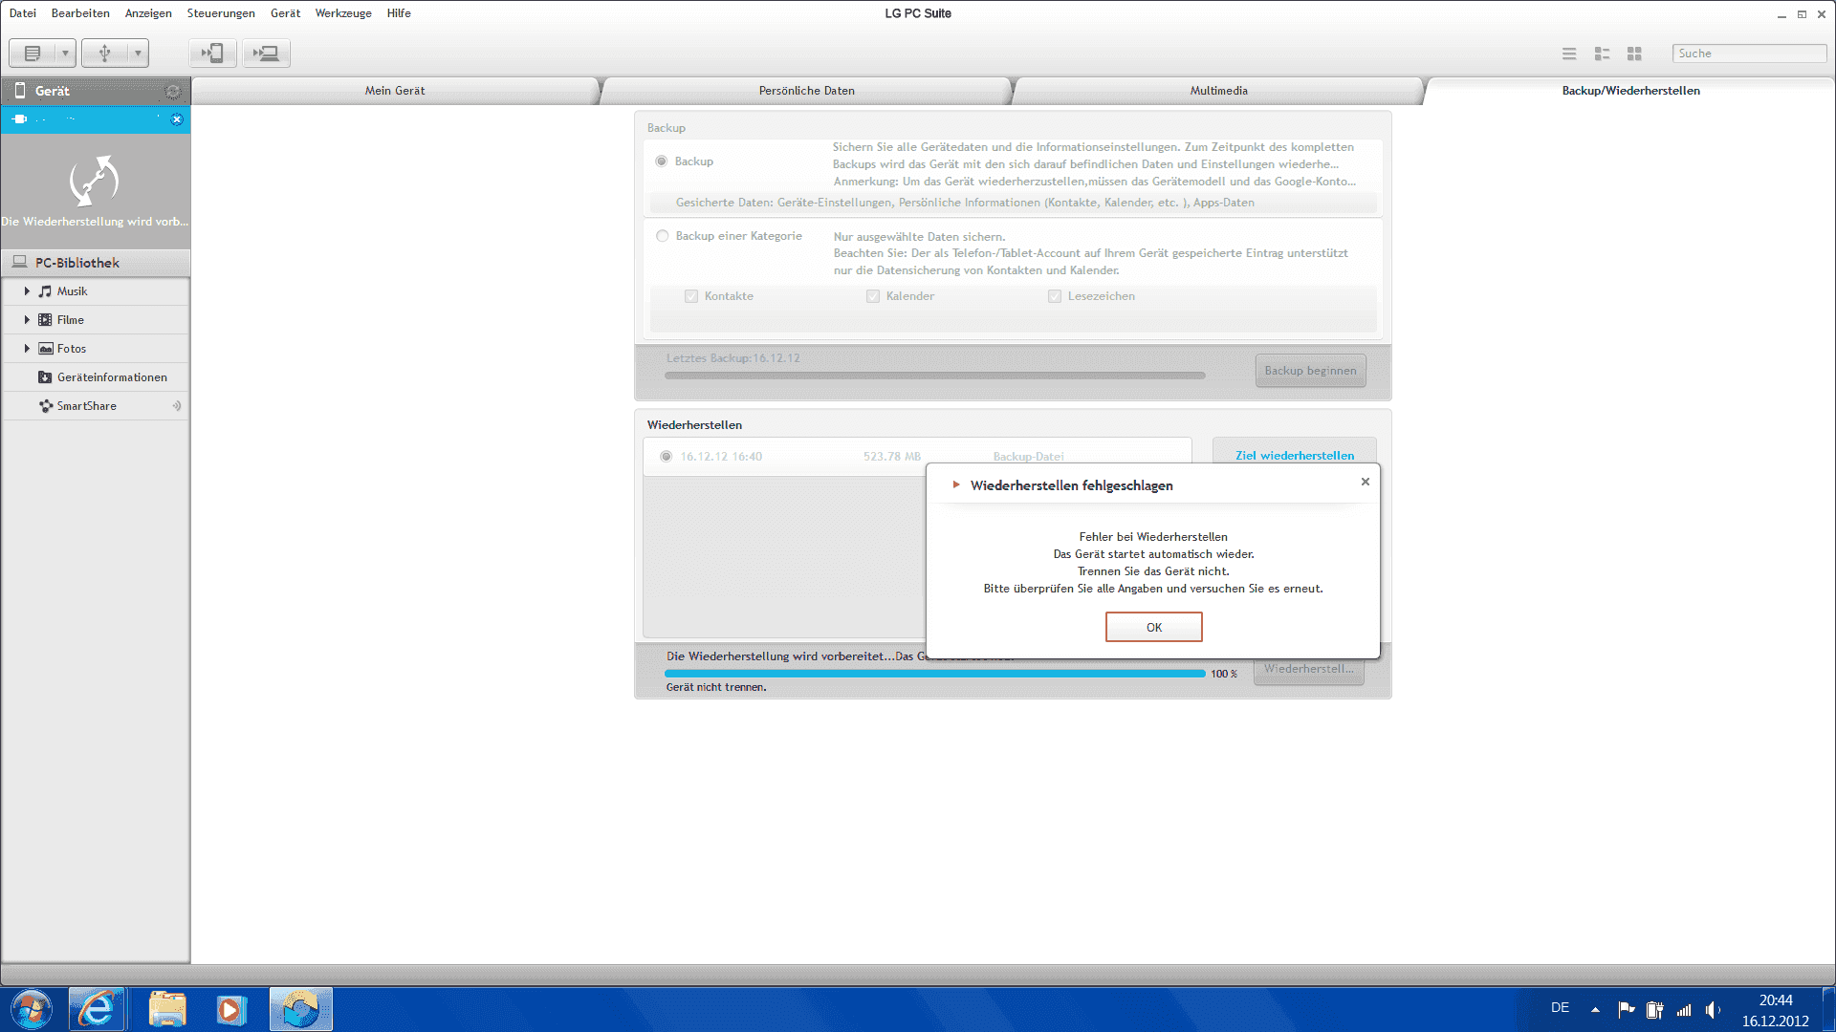
Task: Select the Filme library entry
Action: pos(70,320)
